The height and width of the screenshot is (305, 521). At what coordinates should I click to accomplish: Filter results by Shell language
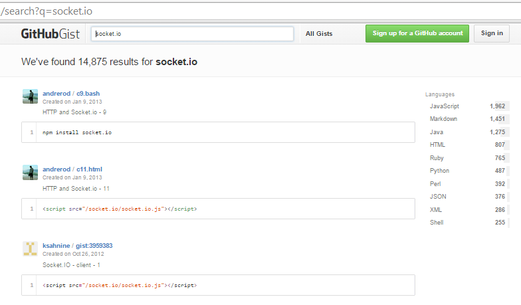[x=467, y=223]
